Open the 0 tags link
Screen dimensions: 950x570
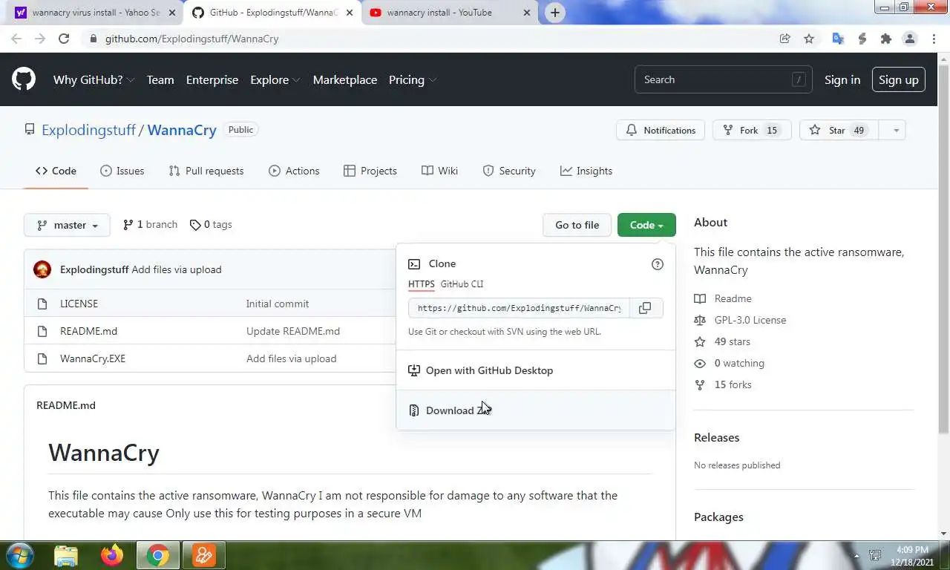pyautogui.click(x=211, y=225)
